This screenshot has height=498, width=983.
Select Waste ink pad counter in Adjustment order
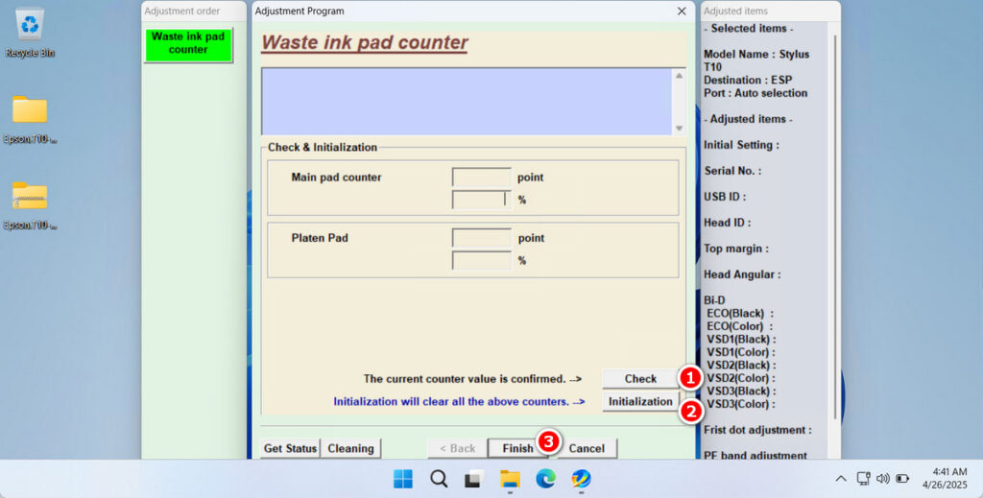[x=188, y=44]
